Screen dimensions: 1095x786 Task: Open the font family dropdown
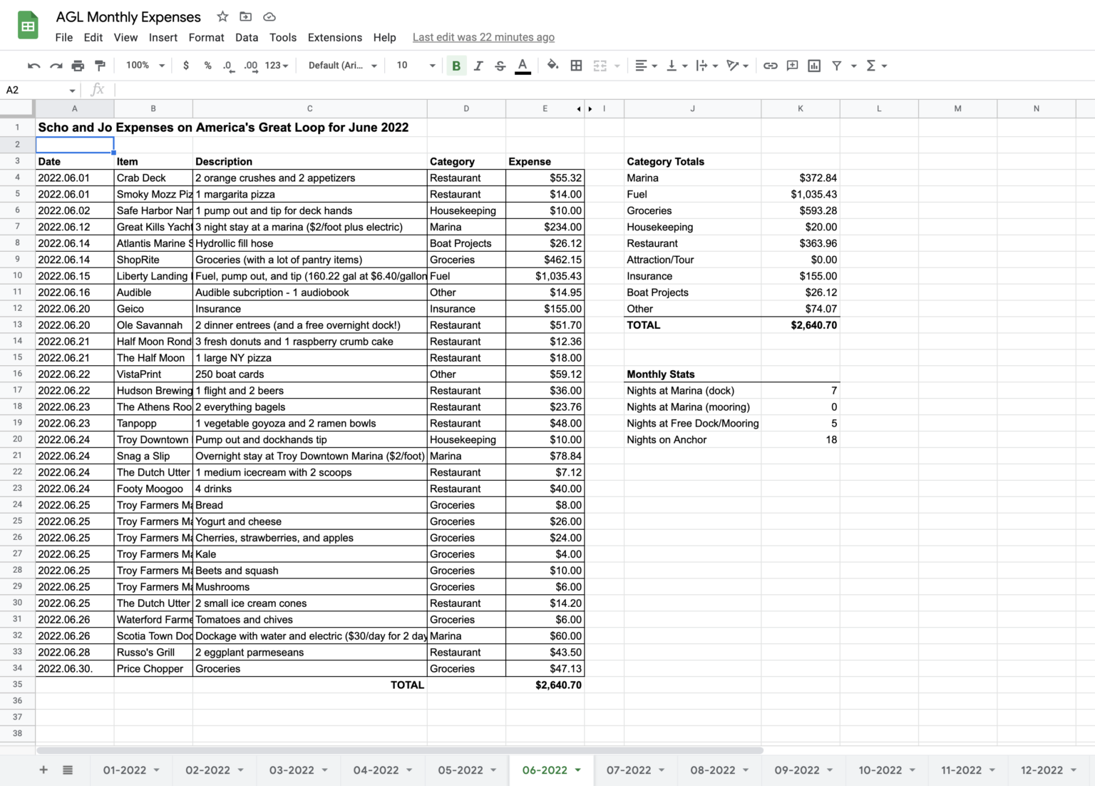pyautogui.click(x=342, y=66)
